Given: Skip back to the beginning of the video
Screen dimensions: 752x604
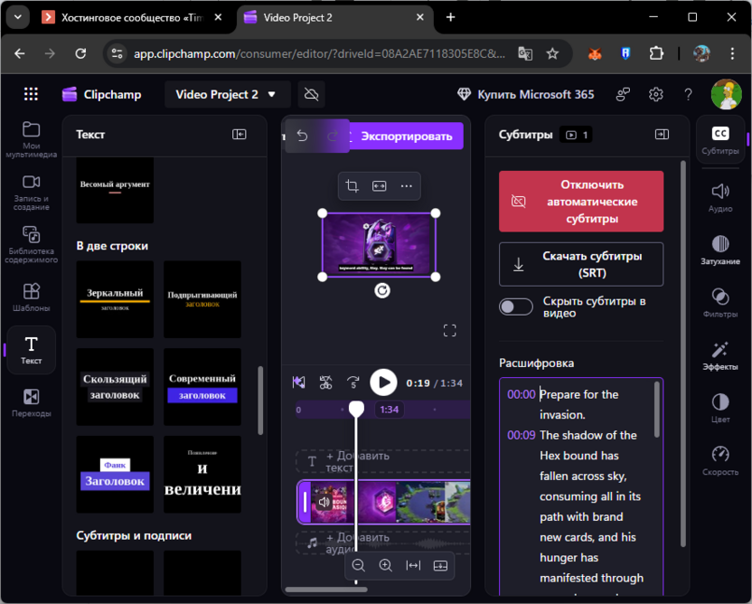Looking at the screenshot, I should click(x=299, y=382).
